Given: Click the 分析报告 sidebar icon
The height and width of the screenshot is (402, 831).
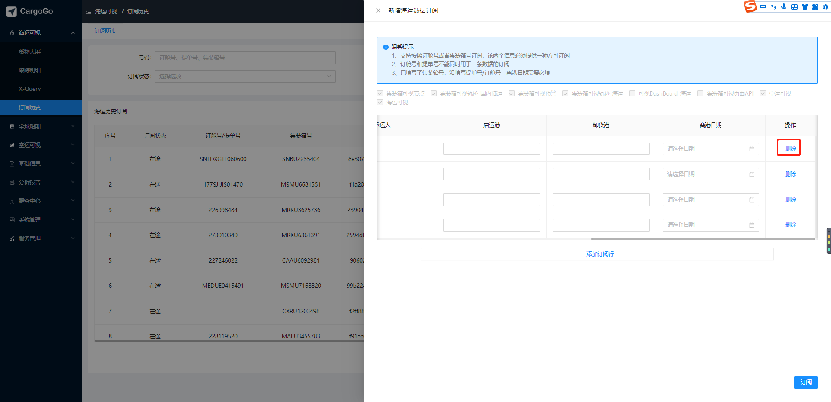Looking at the screenshot, I should coord(12,182).
